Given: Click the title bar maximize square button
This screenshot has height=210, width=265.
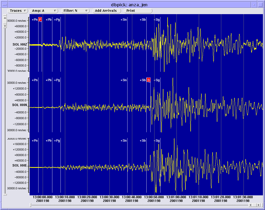Looking at the screenshot, I should (260, 5).
